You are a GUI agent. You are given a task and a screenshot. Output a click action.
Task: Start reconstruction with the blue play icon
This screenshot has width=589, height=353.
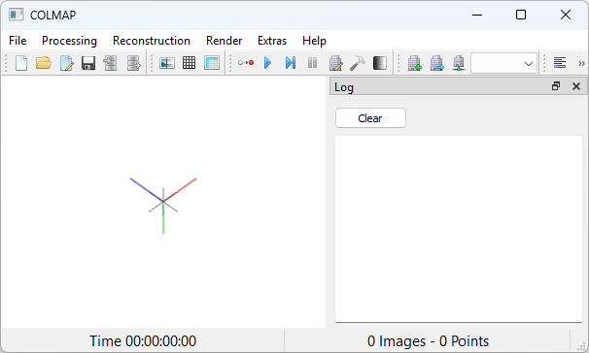(x=268, y=63)
